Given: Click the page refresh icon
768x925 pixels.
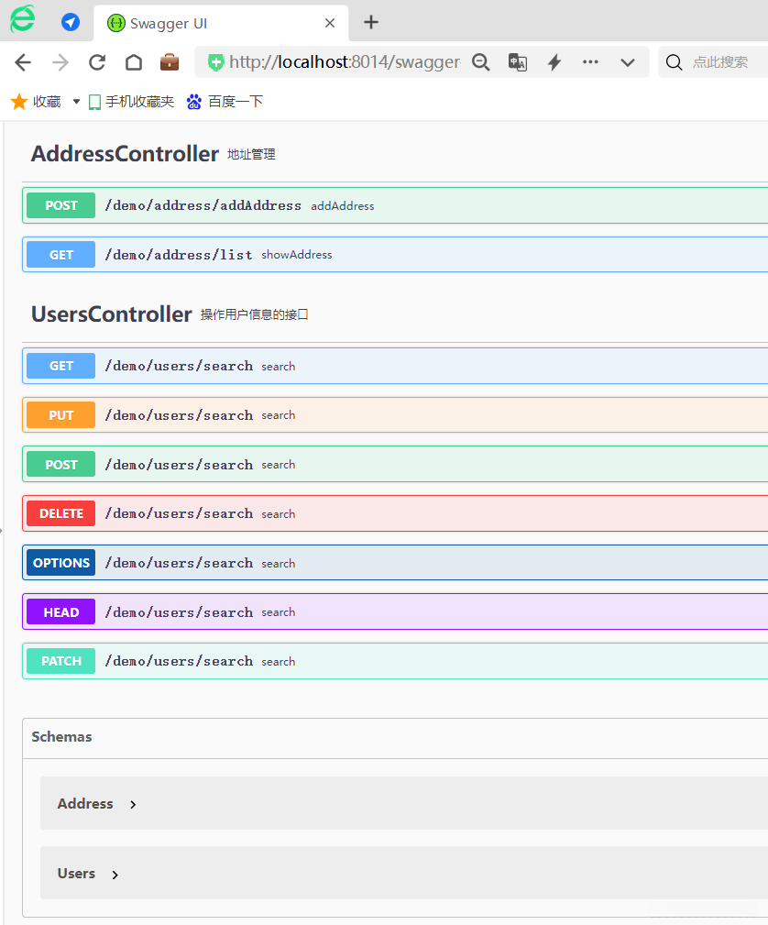Looking at the screenshot, I should (97, 62).
